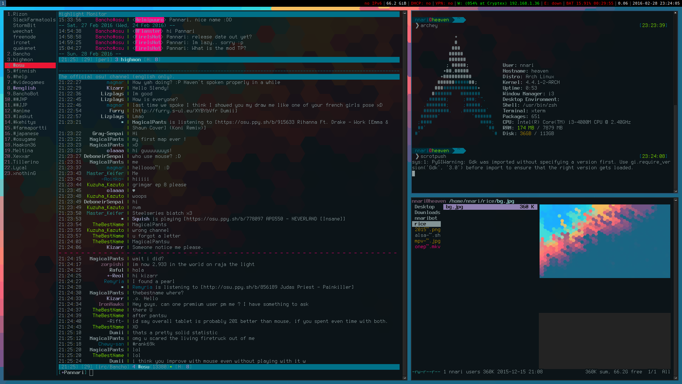682x384 pixels.
Task: Open the onep~.mkv file in ranger
Action: [x=427, y=247]
